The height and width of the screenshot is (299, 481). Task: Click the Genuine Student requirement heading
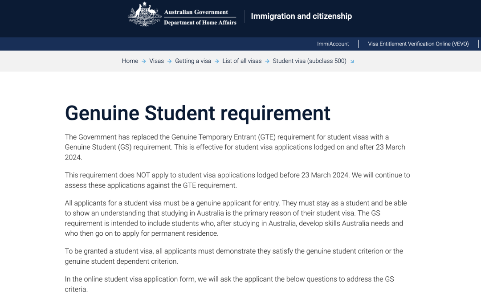point(198,113)
